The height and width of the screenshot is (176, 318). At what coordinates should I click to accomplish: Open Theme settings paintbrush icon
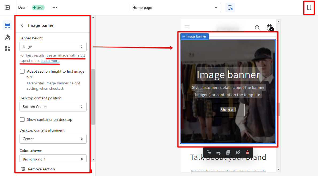pyautogui.click(x=7, y=37)
